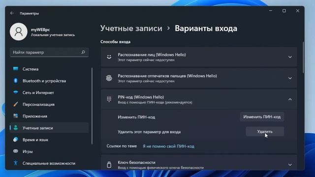Viewport: 315px width, 177px height.
Task: Click the Удалить button
Action: [265, 131]
